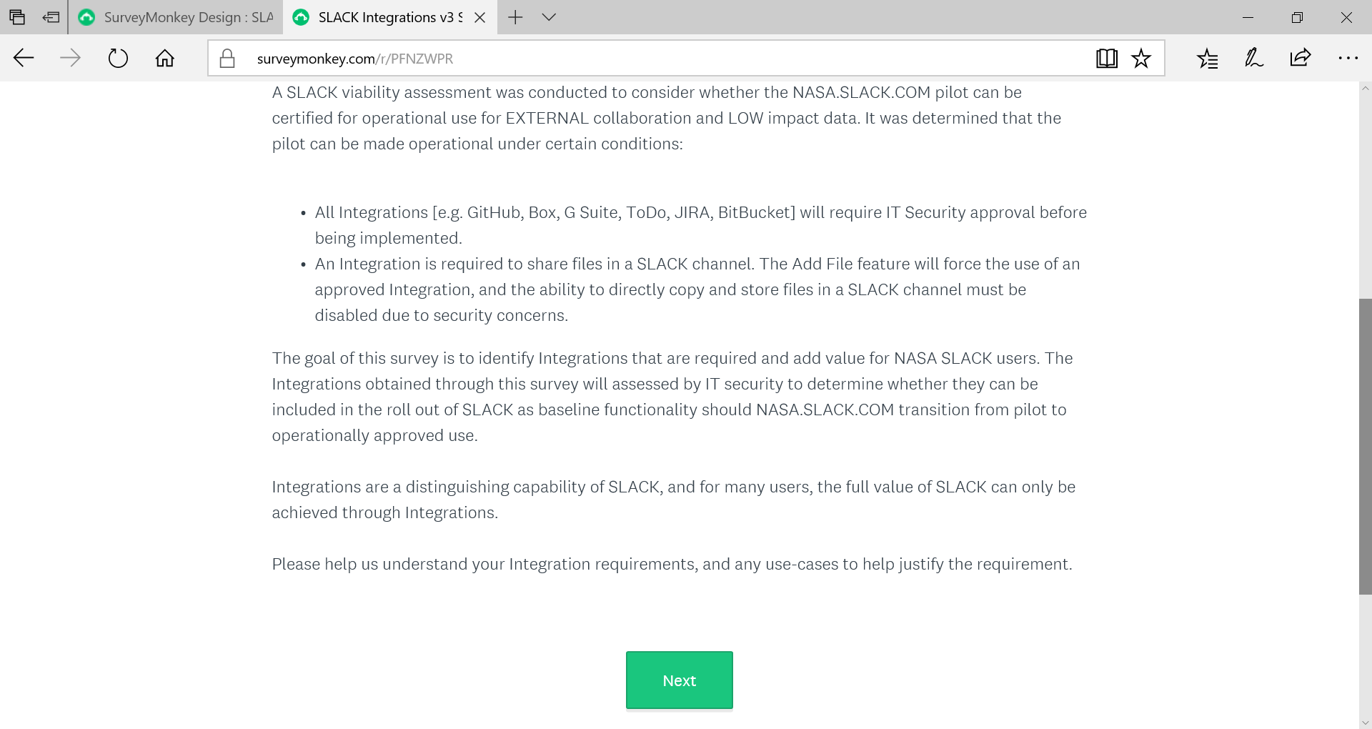Close the SLACK Integrations v3 tab
The width and height of the screenshot is (1372, 729).
click(480, 18)
